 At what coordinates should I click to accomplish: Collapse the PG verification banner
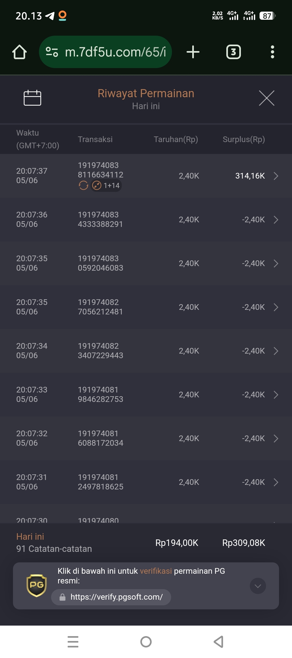(x=258, y=586)
